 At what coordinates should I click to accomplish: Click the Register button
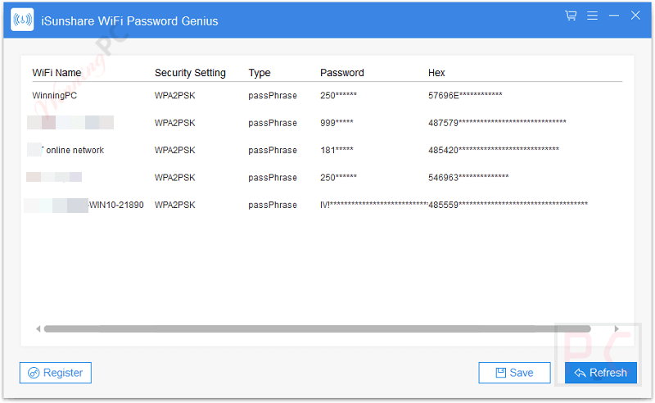point(56,373)
